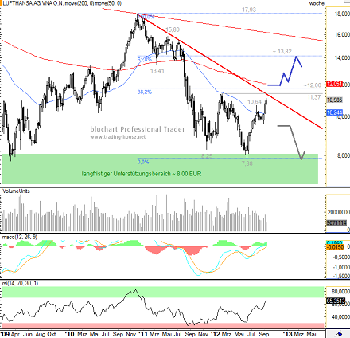Click the red 12,051 moving average value tag
This screenshot has height=338, width=350.
pos(335,84)
